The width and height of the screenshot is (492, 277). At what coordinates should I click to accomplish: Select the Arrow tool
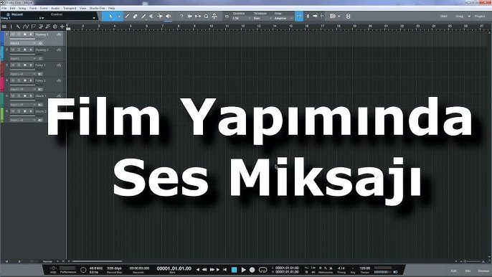point(110,16)
